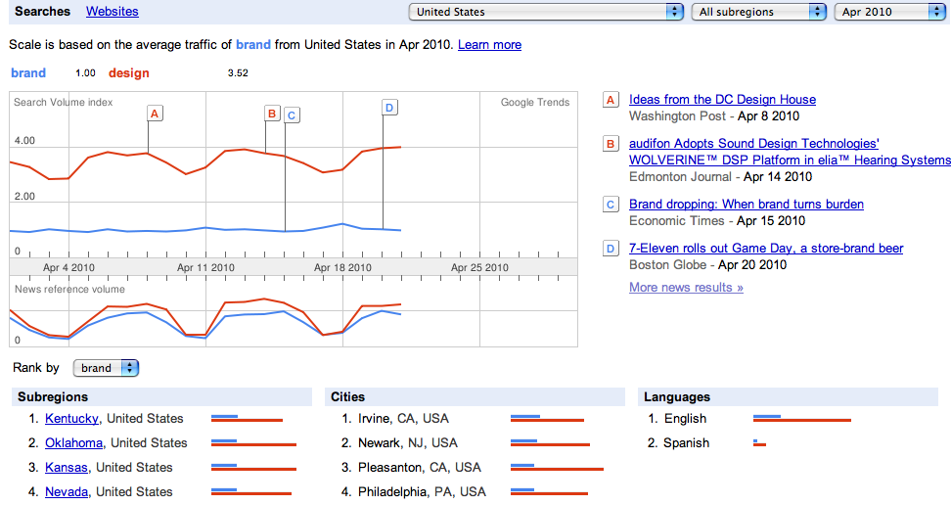Open Ideas from the DC Design House article
This screenshot has height=505, width=951.
coord(722,100)
